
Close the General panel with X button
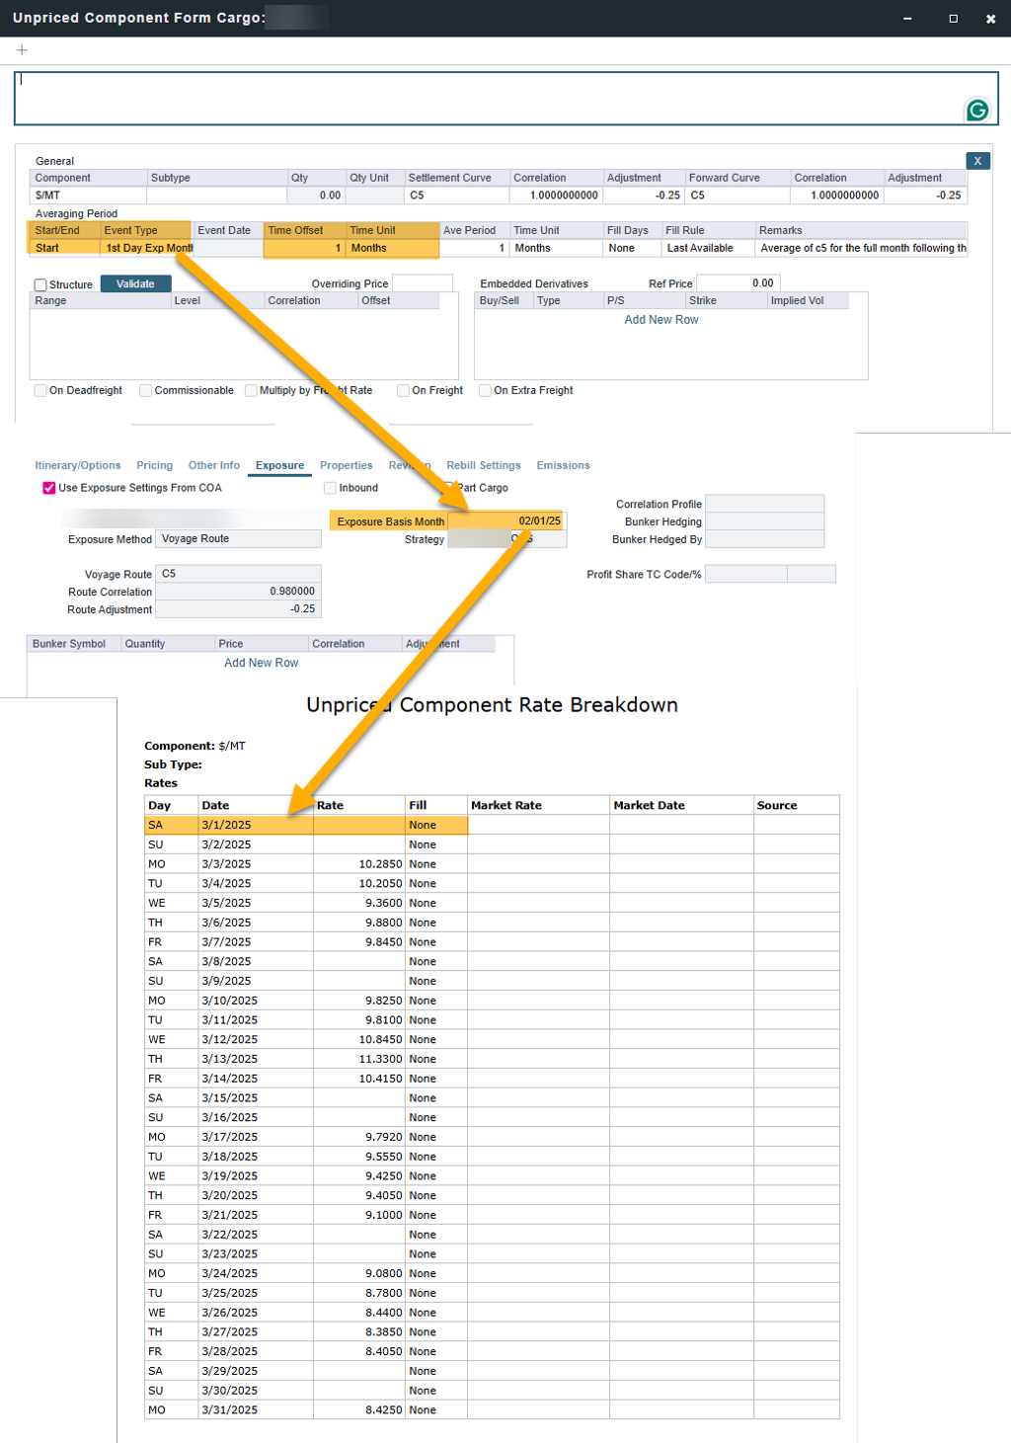tap(976, 161)
